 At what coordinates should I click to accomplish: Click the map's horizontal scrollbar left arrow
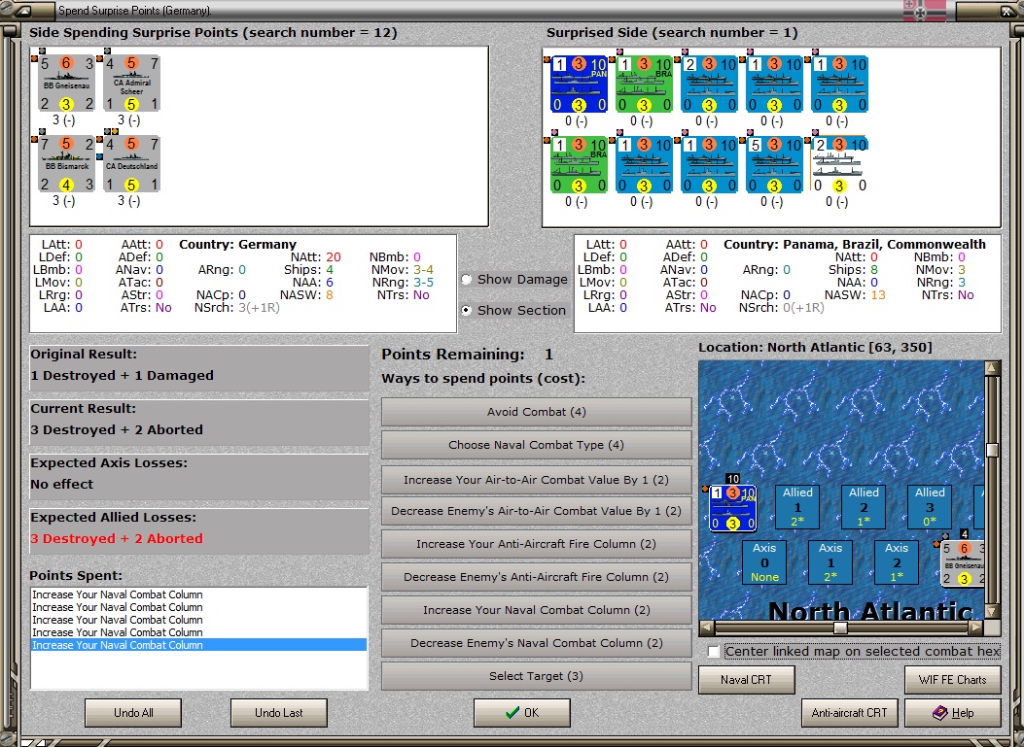coord(707,628)
